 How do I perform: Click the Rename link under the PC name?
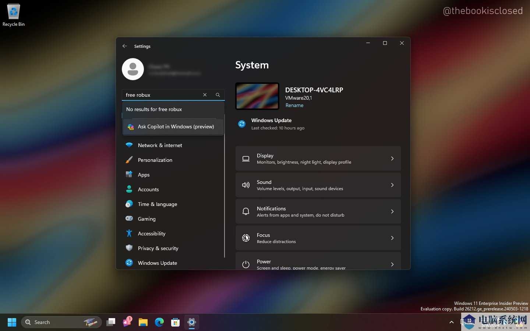pyautogui.click(x=294, y=105)
